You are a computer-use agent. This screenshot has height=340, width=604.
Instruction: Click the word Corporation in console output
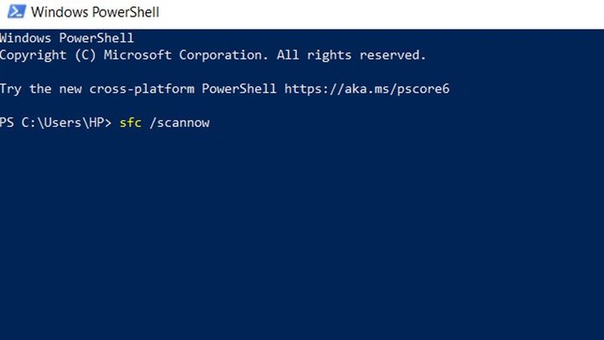click(223, 55)
